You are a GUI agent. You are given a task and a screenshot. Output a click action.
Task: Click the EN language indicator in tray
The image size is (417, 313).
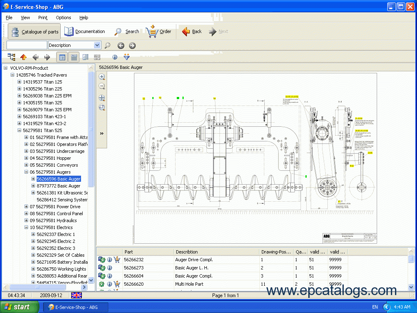click(x=375, y=307)
